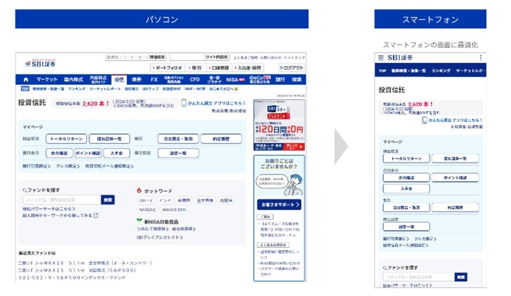Open the 外国株式 tab in PC navigation

coord(98,79)
